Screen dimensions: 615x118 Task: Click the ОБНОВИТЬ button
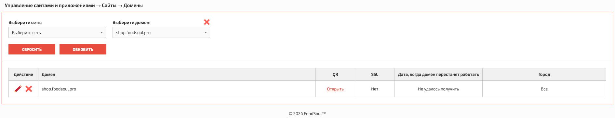pos(83,49)
